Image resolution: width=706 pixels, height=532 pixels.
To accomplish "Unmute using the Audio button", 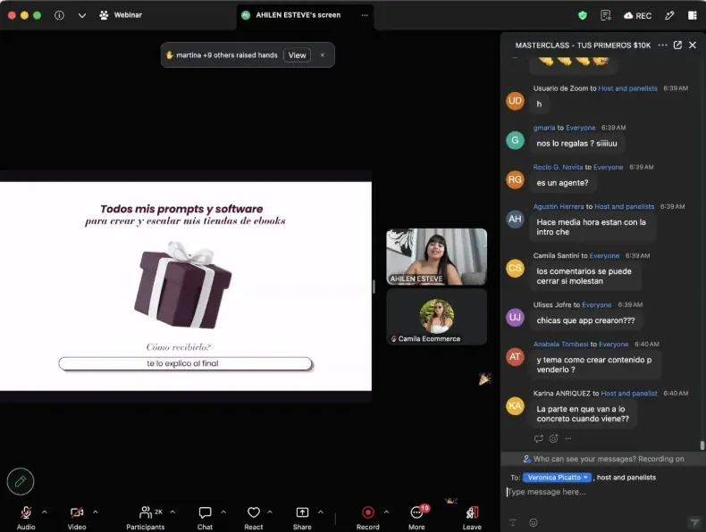I will (26, 517).
